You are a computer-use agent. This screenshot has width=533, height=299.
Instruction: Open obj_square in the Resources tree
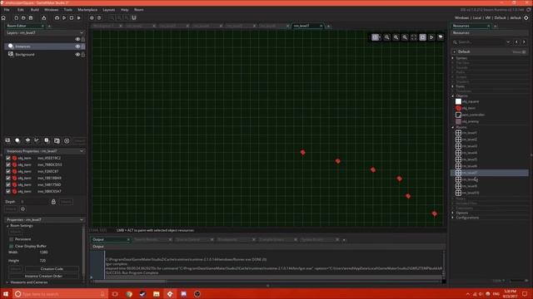(471, 101)
